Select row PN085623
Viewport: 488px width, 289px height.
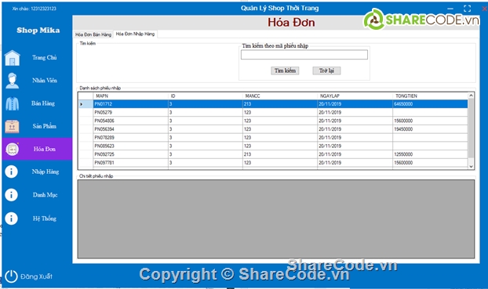273,146
